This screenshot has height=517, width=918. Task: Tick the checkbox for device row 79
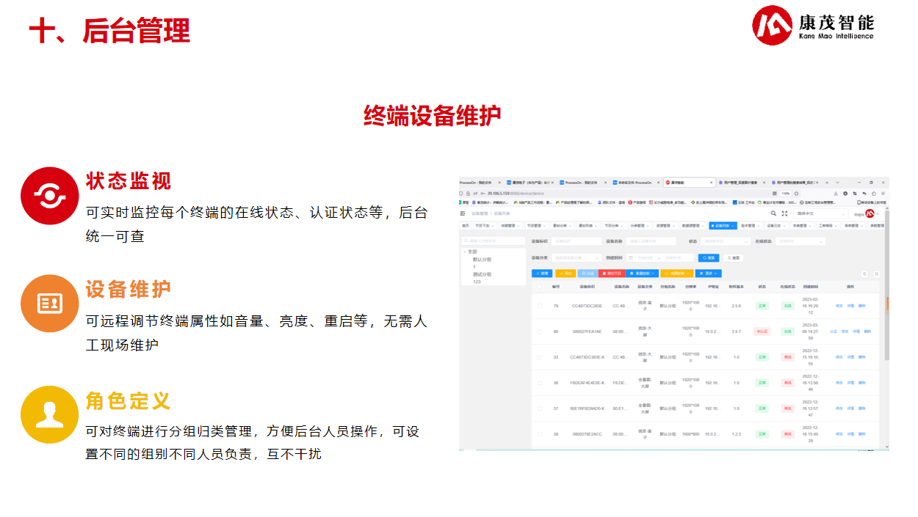(540, 306)
